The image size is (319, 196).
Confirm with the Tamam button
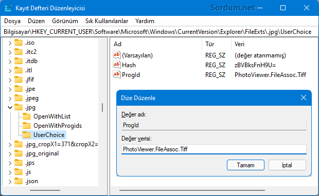pyautogui.click(x=245, y=165)
